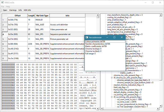Viewport: 164px width, 112px height.
Task: Select row 1 header with INVALID unit
Action: [x=5, y=20]
